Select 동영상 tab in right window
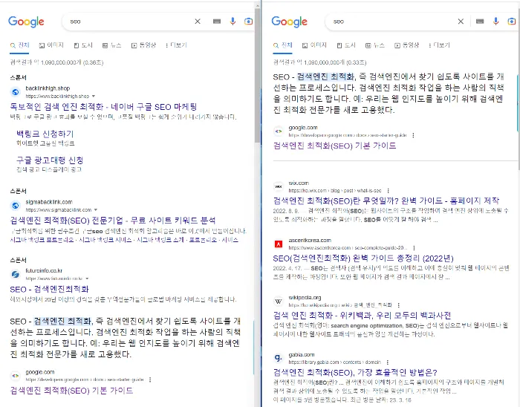This screenshot has width=520, height=407. tap(406, 45)
